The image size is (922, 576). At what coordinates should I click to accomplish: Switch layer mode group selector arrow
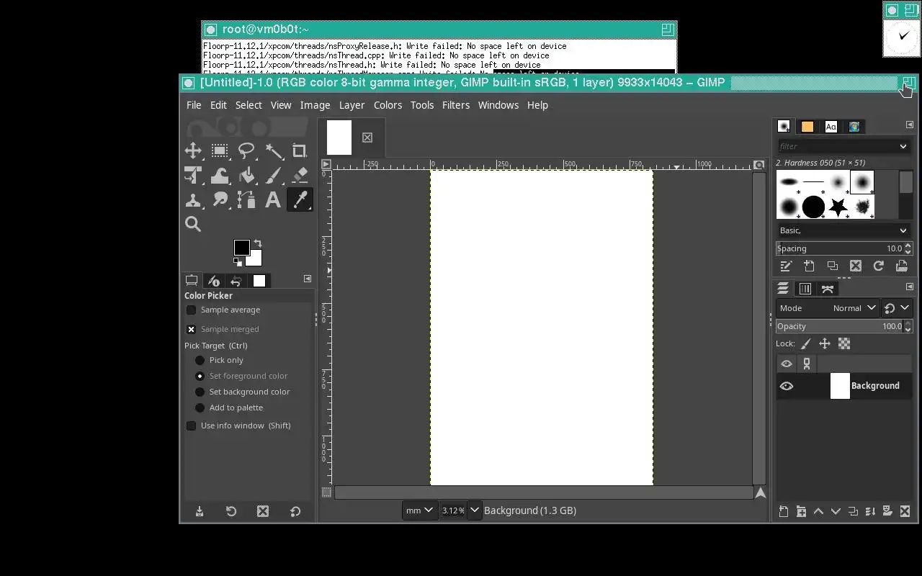pyautogui.click(x=897, y=308)
